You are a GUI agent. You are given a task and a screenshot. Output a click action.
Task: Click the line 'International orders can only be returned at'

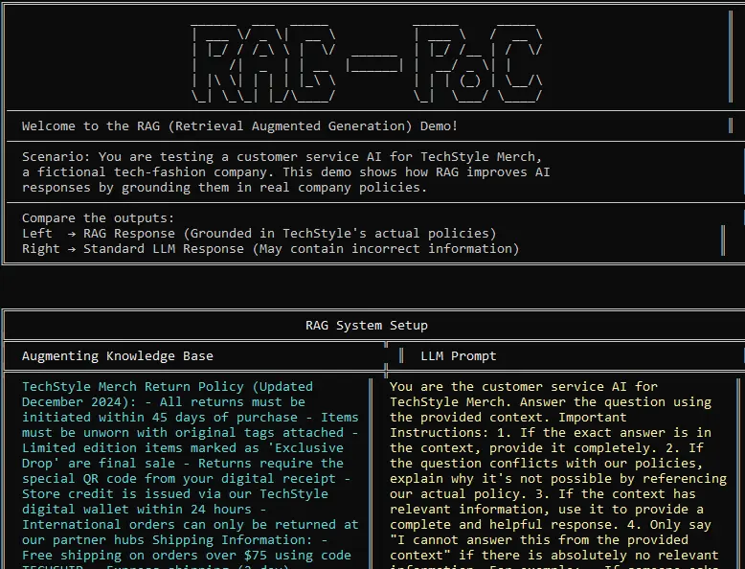(x=190, y=524)
